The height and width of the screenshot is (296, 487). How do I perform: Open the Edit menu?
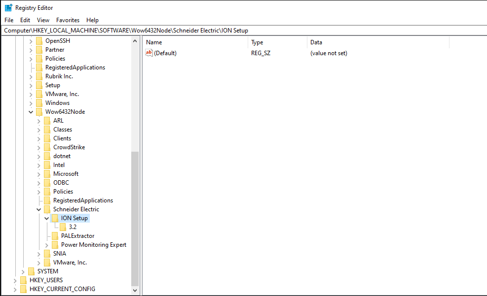(25, 20)
